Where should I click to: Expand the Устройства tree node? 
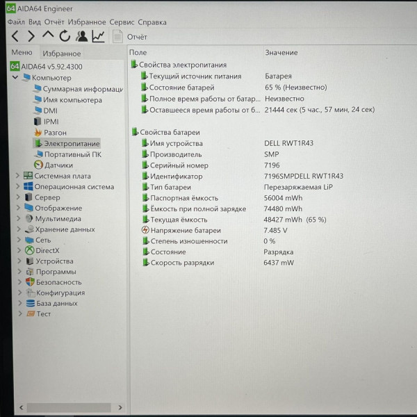point(19,261)
